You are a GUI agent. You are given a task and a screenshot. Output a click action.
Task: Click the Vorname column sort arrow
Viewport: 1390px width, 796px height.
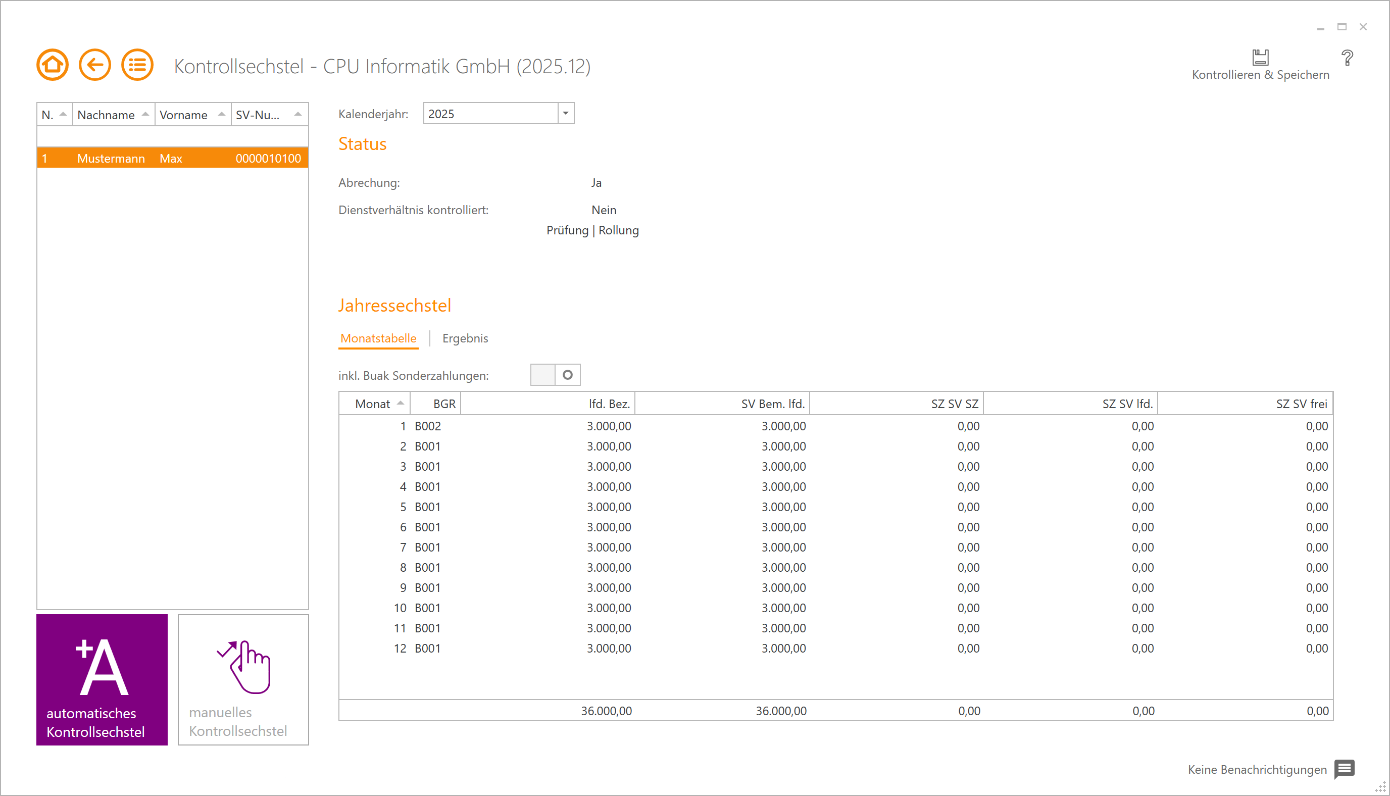(221, 114)
